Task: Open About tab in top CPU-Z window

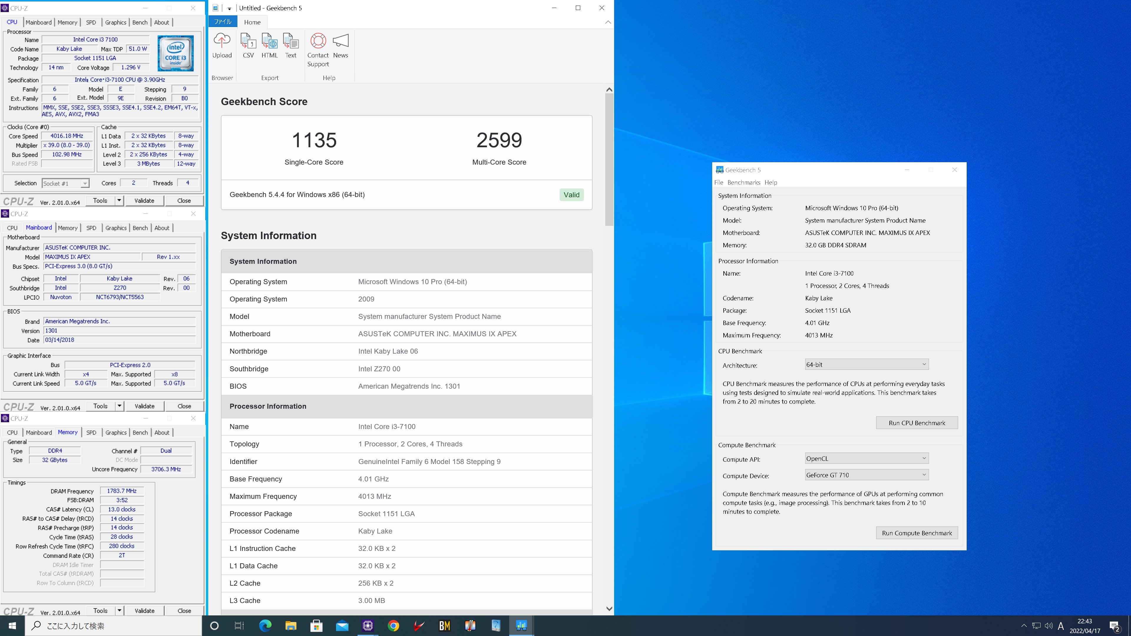Action: click(x=162, y=22)
